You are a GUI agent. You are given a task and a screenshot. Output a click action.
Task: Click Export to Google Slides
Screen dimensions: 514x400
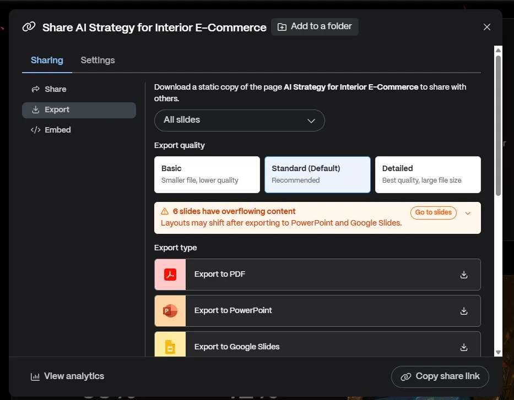tap(317, 344)
